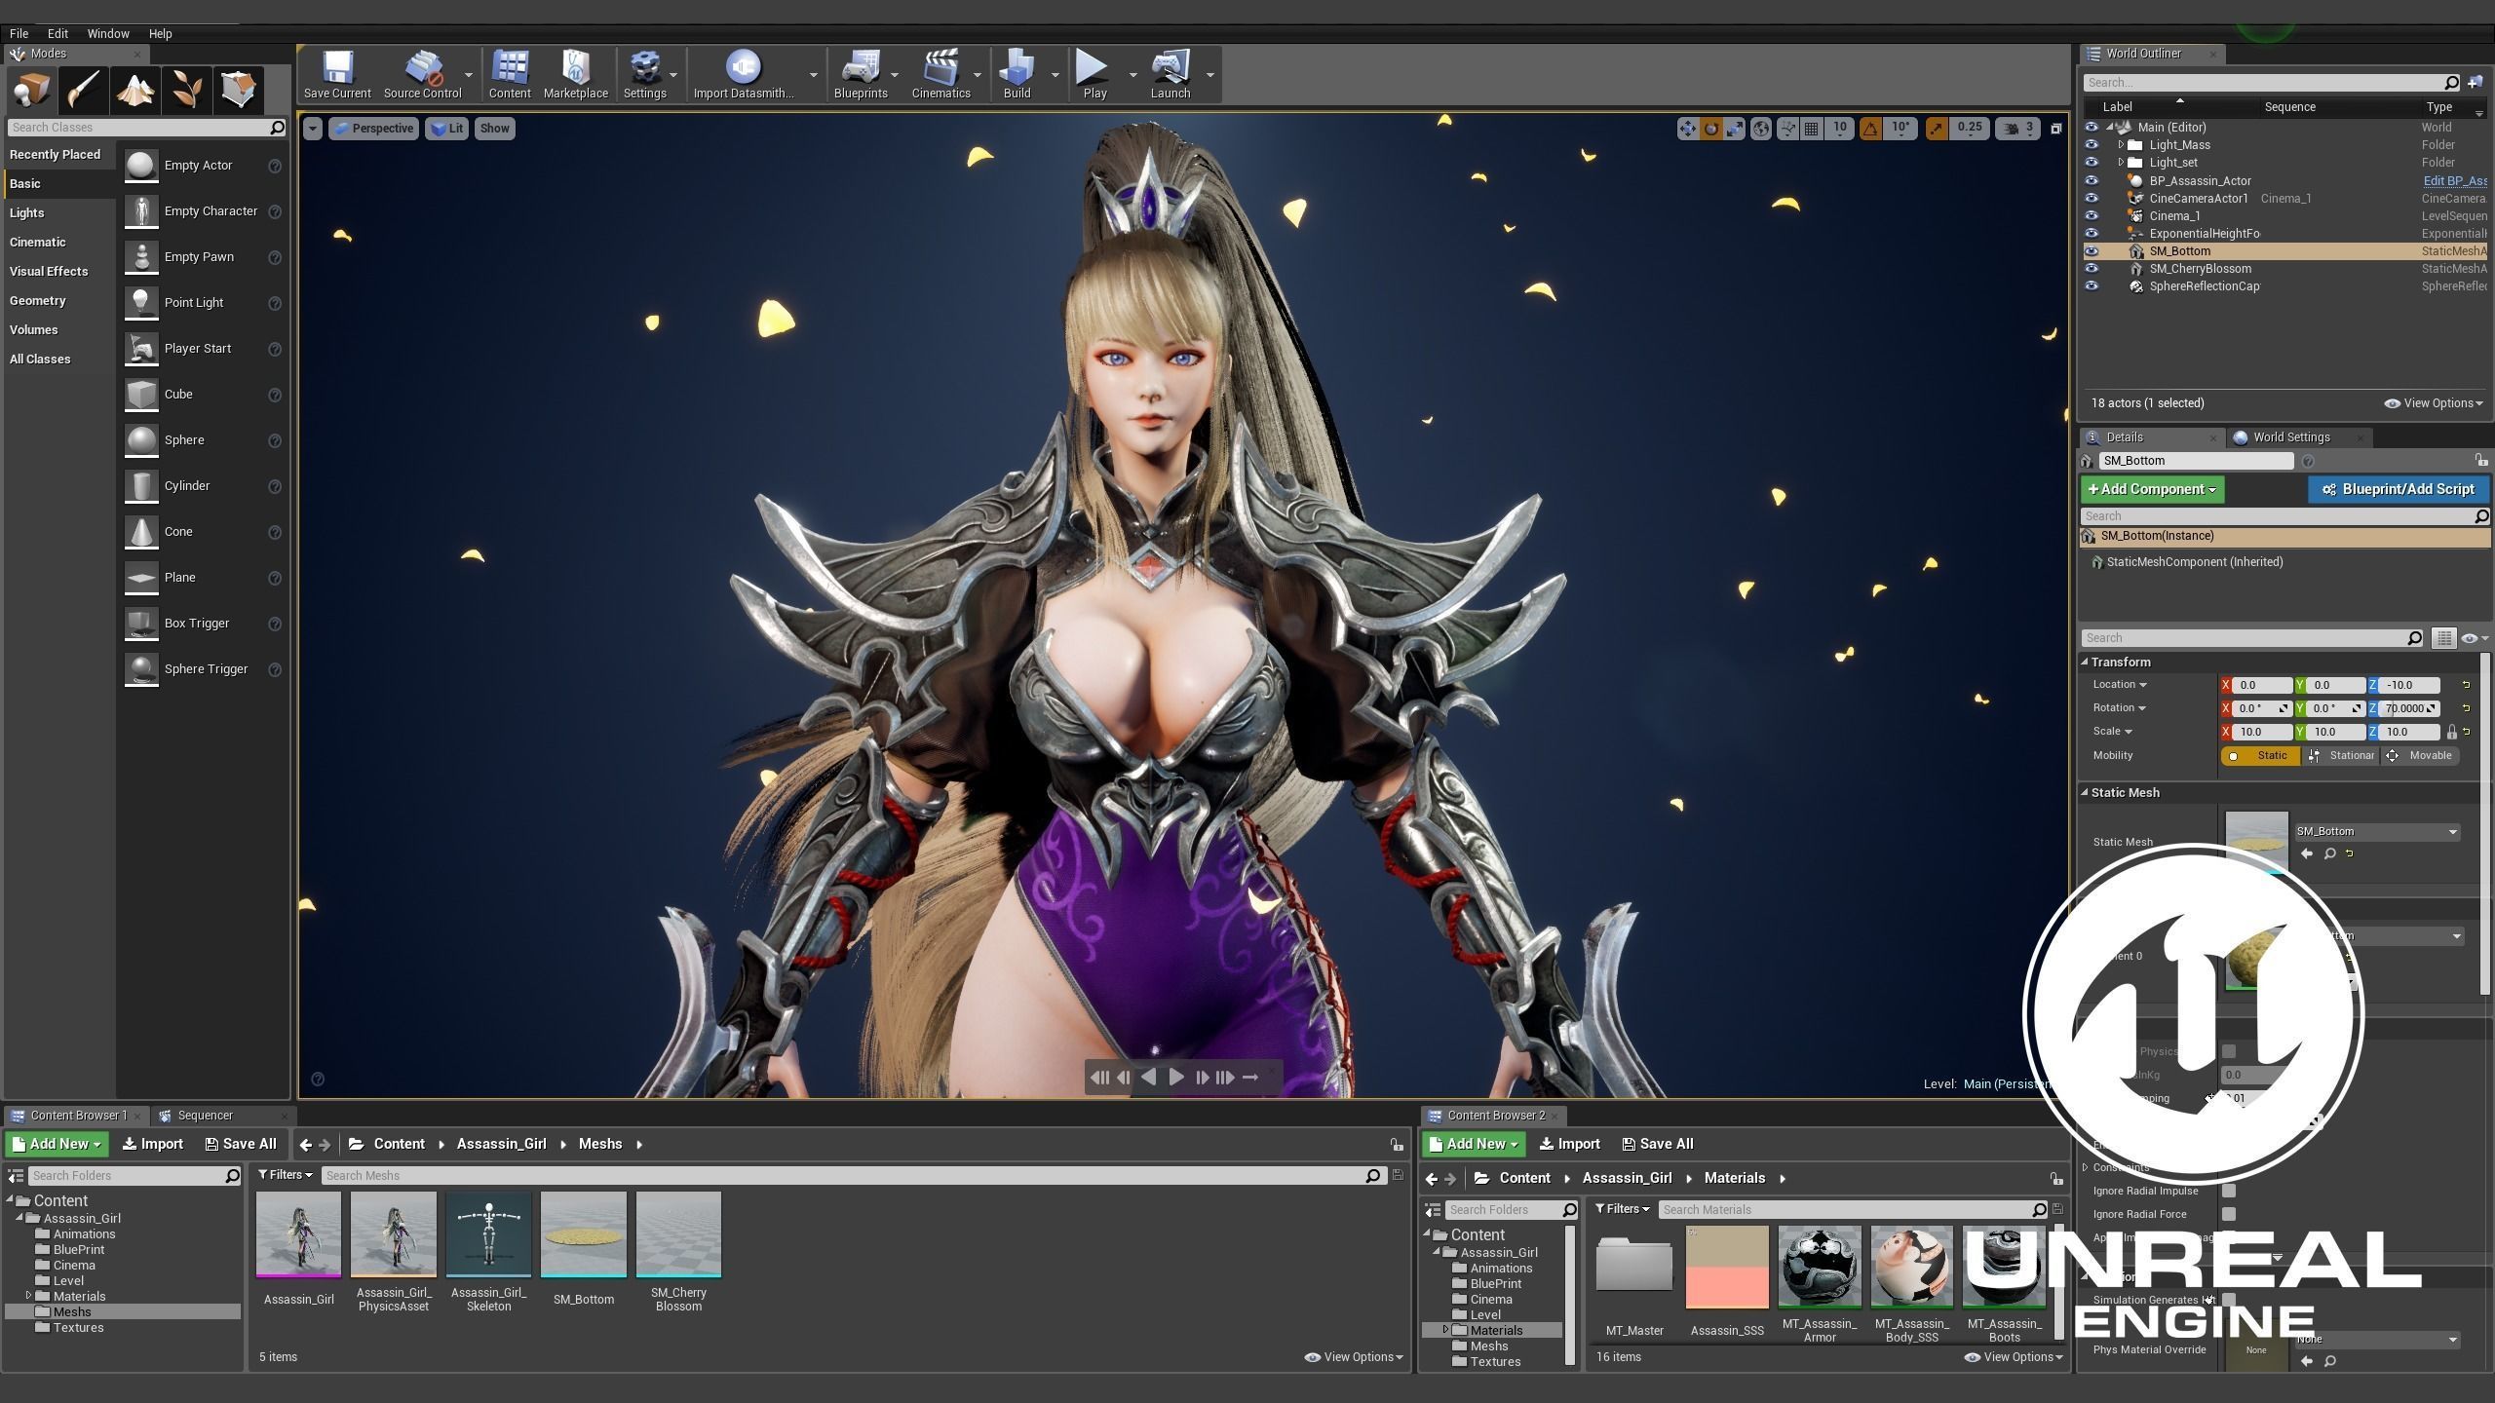Click the Sphere class icon in Modes

[141, 440]
